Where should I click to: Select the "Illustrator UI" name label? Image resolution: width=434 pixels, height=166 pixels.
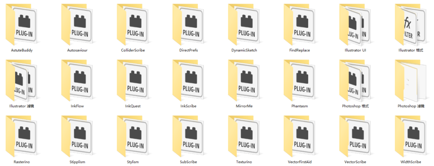[x=355, y=51]
